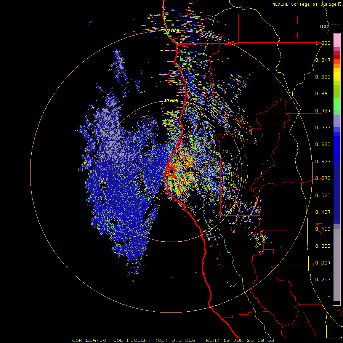Select the 0.680 scale value

pos(323,144)
